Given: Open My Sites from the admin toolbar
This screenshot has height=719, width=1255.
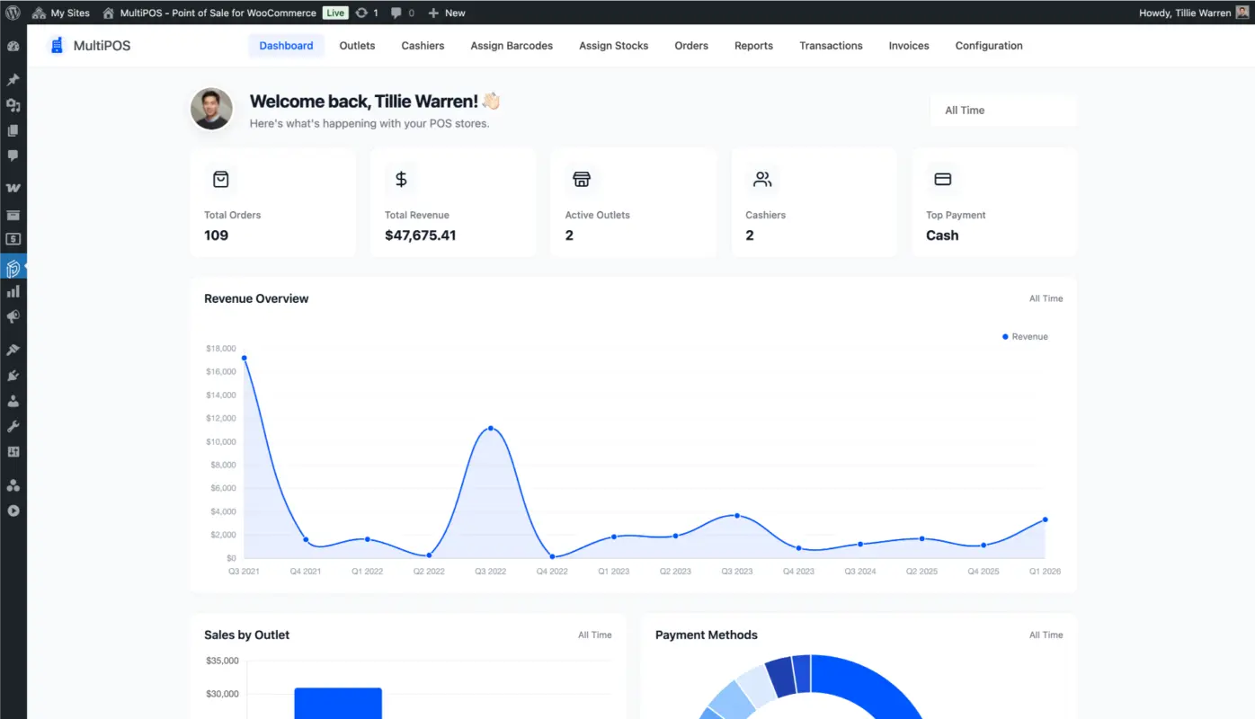Looking at the screenshot, I should pyautogui.click(x=60, y=13).
